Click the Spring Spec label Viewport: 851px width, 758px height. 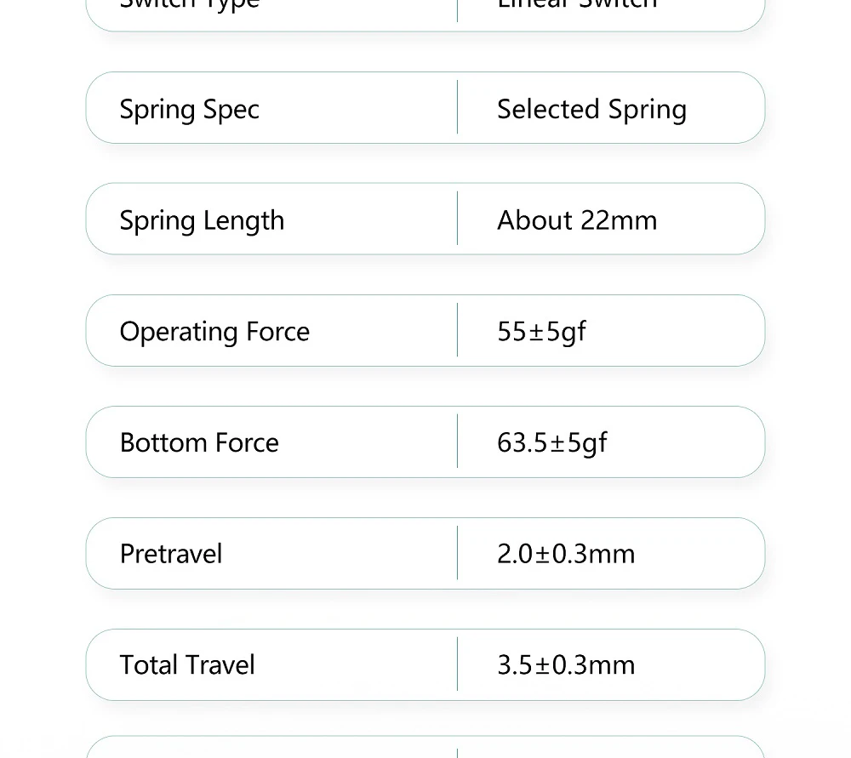pos(189,110)
